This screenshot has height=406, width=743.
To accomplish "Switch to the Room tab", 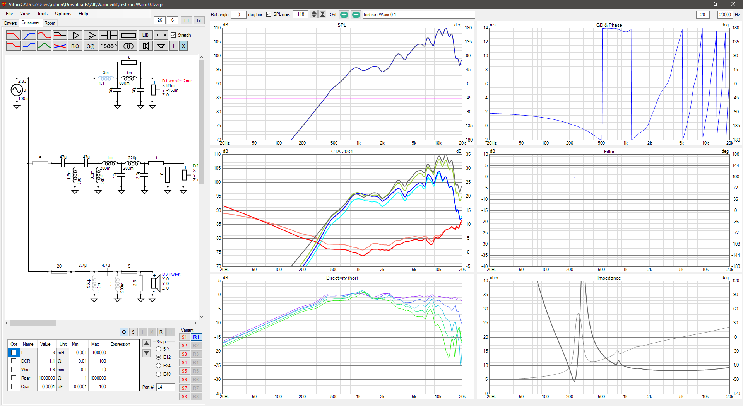I will pos(50,23).
